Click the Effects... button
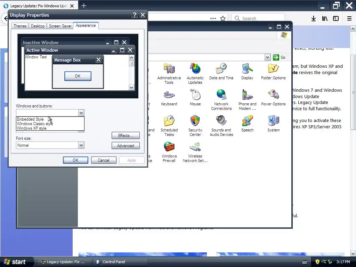The image size is (356, 267). [126, 136]
